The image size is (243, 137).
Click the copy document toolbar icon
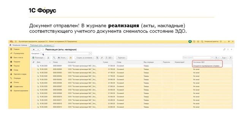(x=48, y=57)
